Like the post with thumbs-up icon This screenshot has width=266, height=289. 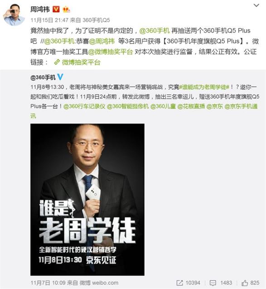coord(245,283)
